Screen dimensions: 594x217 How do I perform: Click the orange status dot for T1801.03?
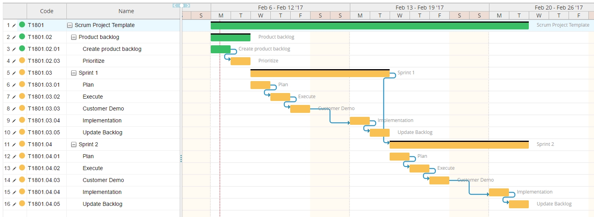pos(22,72)
